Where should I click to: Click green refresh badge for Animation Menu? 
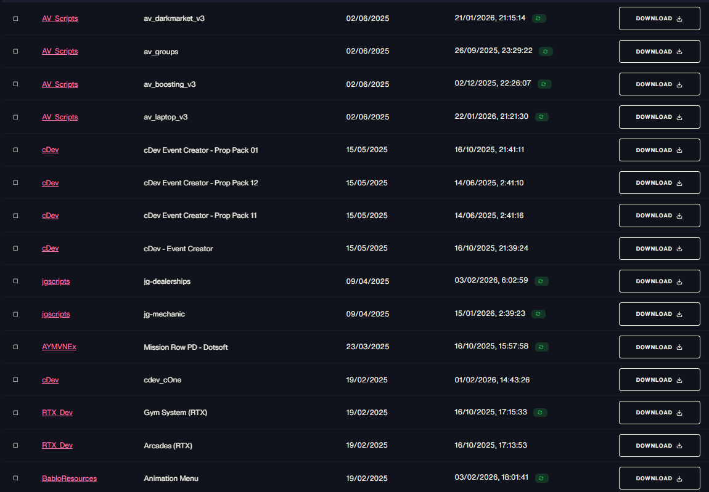(542, 478)
